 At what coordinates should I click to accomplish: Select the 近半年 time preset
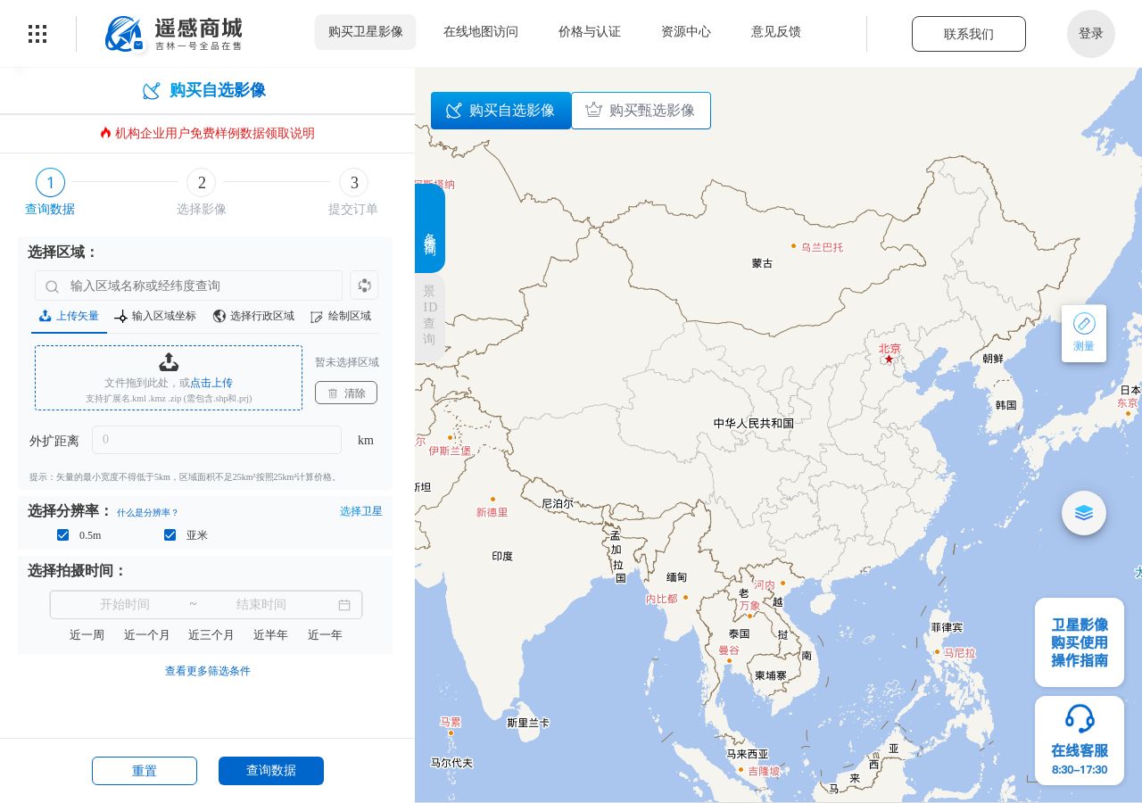pos(270,635)
